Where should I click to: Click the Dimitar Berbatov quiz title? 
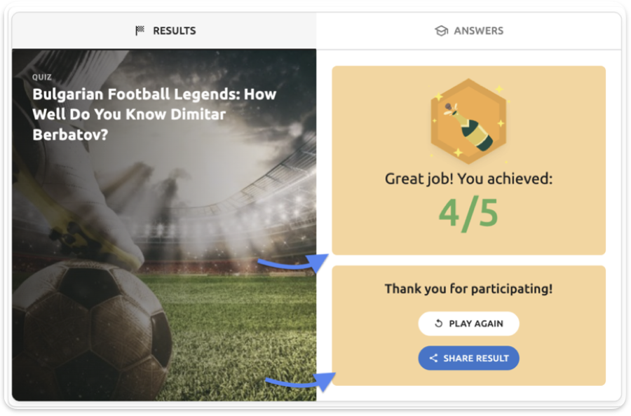pyautogui.click(x=154, y=113)
